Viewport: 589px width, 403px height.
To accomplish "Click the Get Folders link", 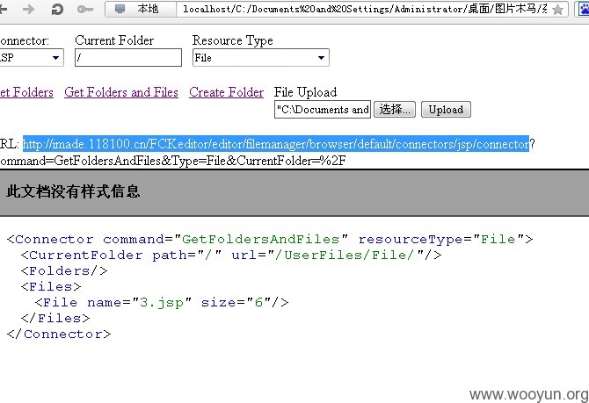I will 26,92.
